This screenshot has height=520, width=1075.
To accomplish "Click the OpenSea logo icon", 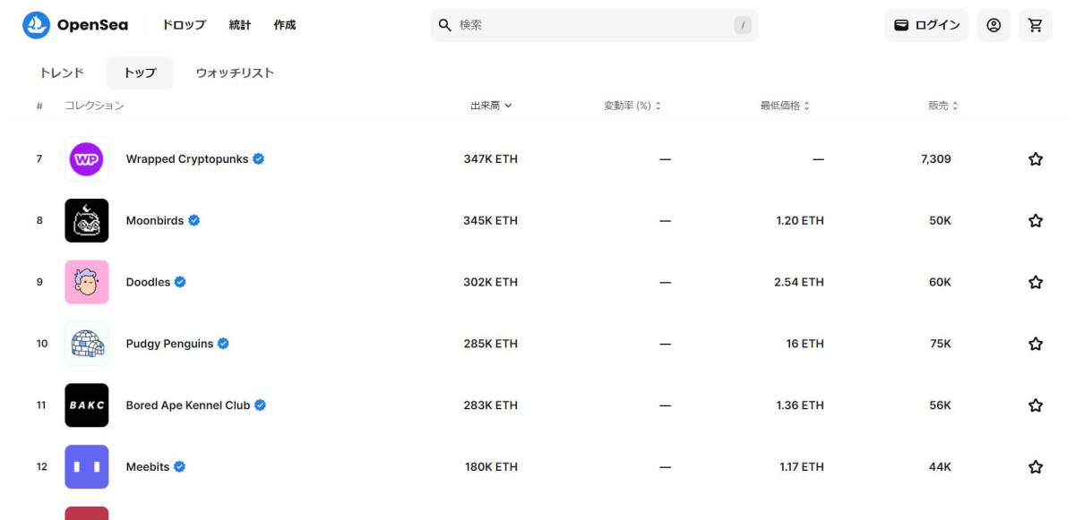I will [37, 25].
